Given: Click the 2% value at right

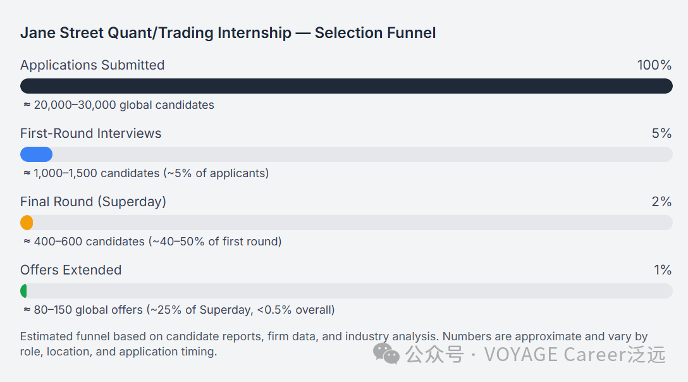Looking at the screenshot, I should (661, 202).
